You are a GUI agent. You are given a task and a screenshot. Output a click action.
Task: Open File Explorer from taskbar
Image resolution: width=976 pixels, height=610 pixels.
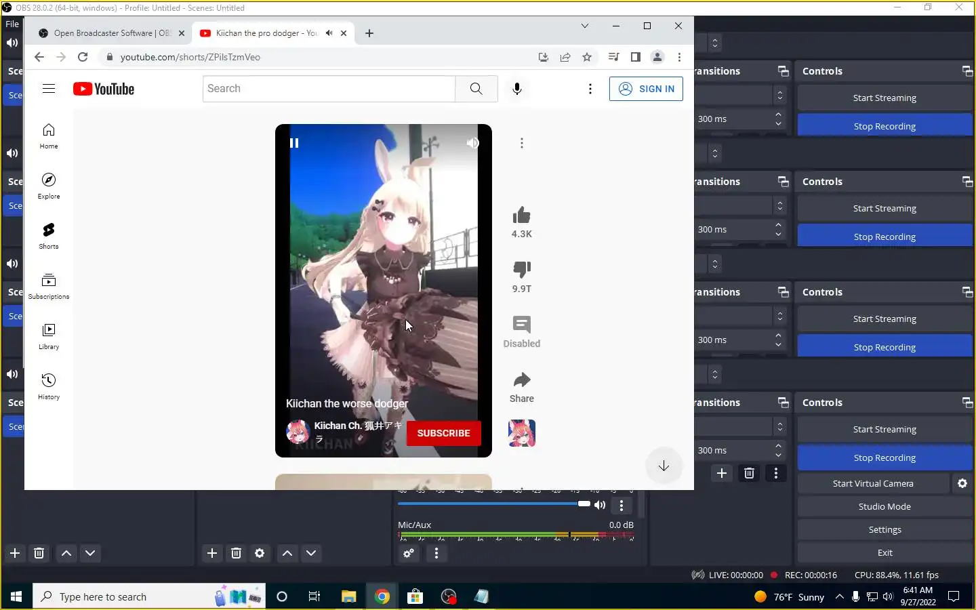point(348,596)
